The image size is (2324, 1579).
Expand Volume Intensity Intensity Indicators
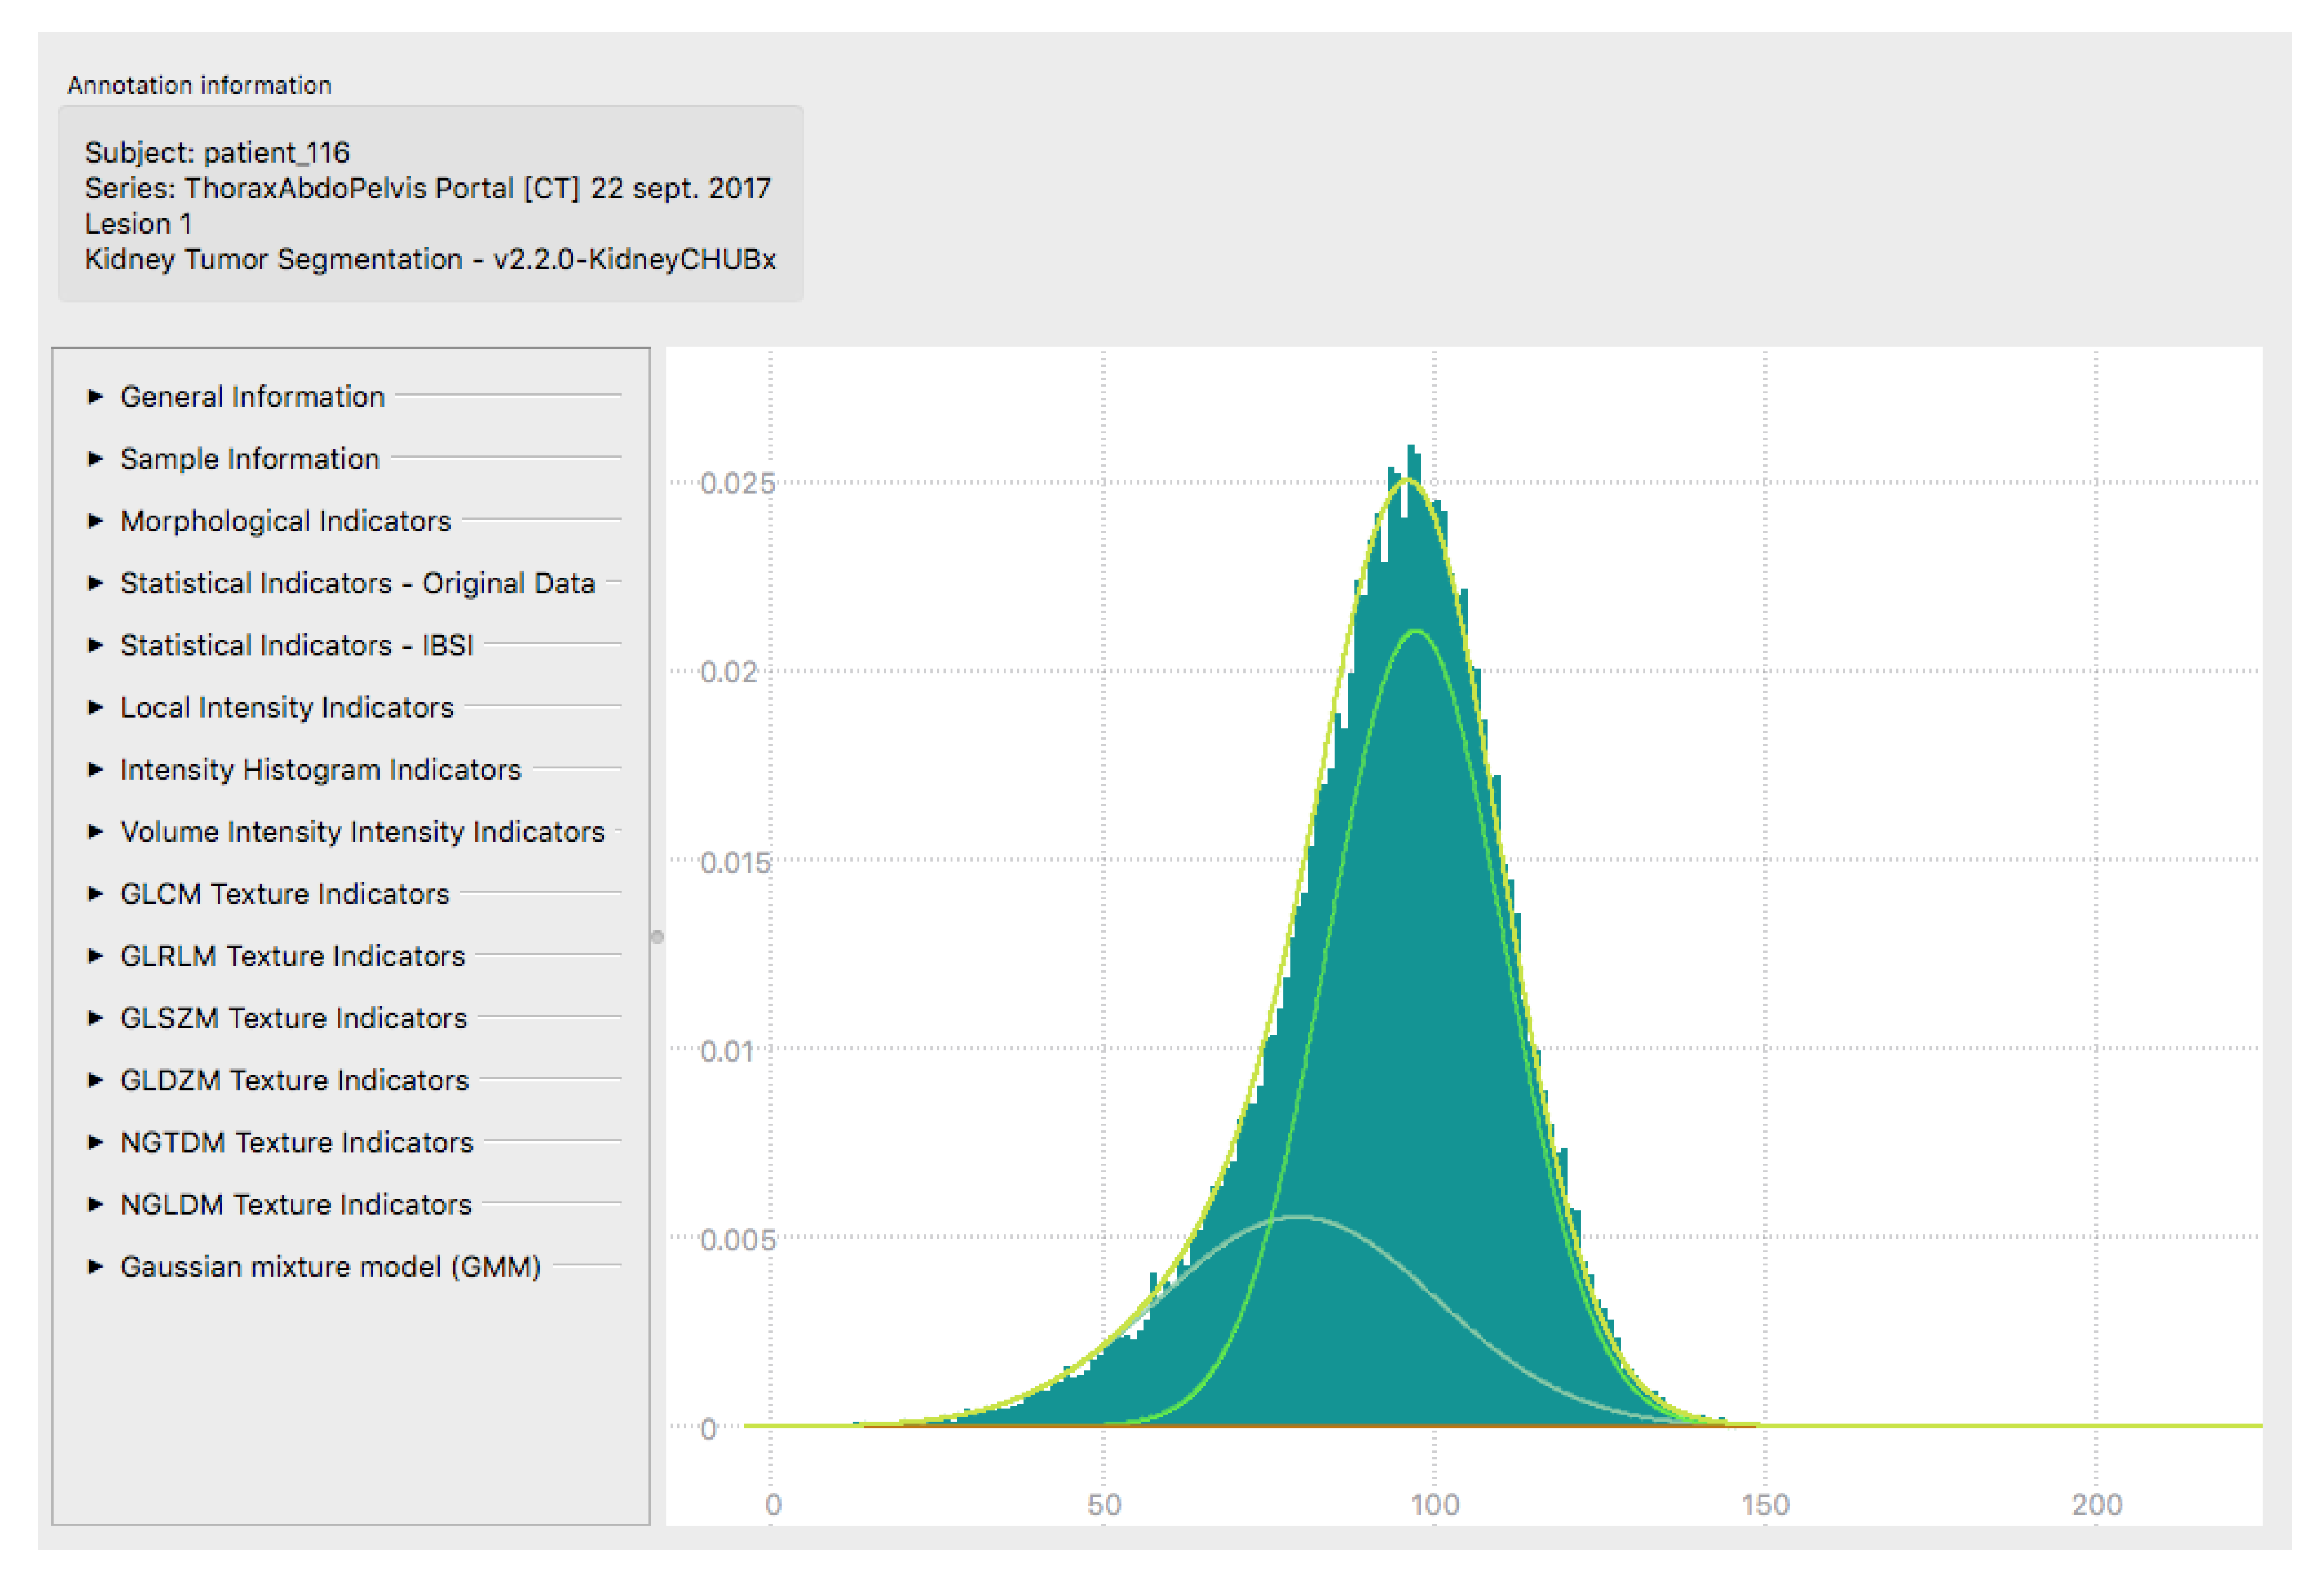(96, 832)
